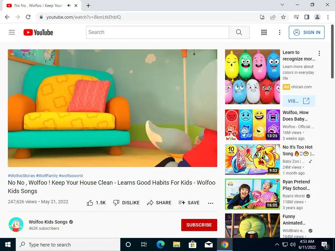This screenshot has height=251, width=335.
Task: Open volume control in system tray
Action: click(x=293, y=244)
